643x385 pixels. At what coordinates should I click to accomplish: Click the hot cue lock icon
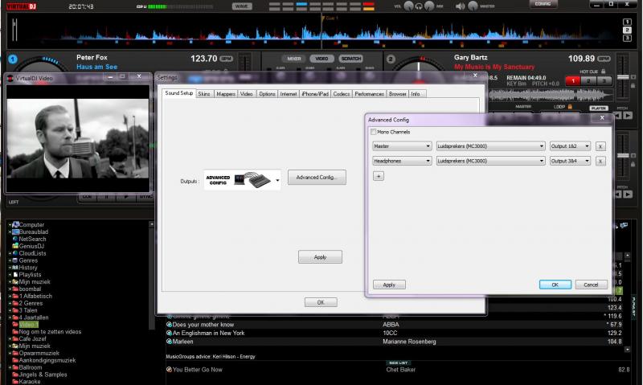point(604,72)
